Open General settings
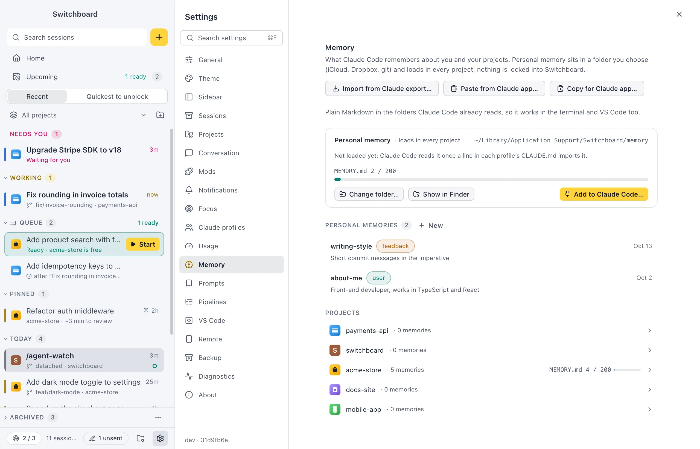The height and width of the screenshot is (449, 700). click(x=232, y=60)
